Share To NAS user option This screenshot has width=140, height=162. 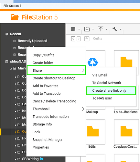click(102, 98)
